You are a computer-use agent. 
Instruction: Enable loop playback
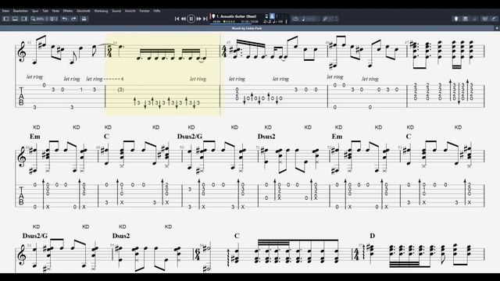295,19
